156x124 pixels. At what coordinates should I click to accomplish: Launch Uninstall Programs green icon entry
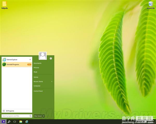(17, 65)
